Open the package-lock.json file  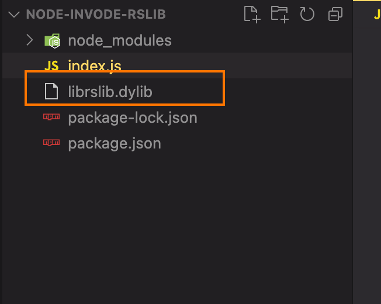click(x=133, y=118)
